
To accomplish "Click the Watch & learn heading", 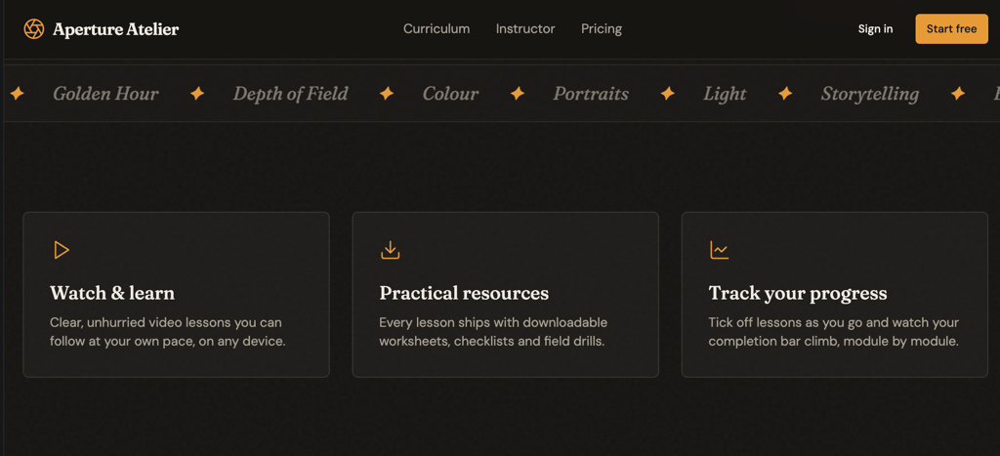I will 112,293.
